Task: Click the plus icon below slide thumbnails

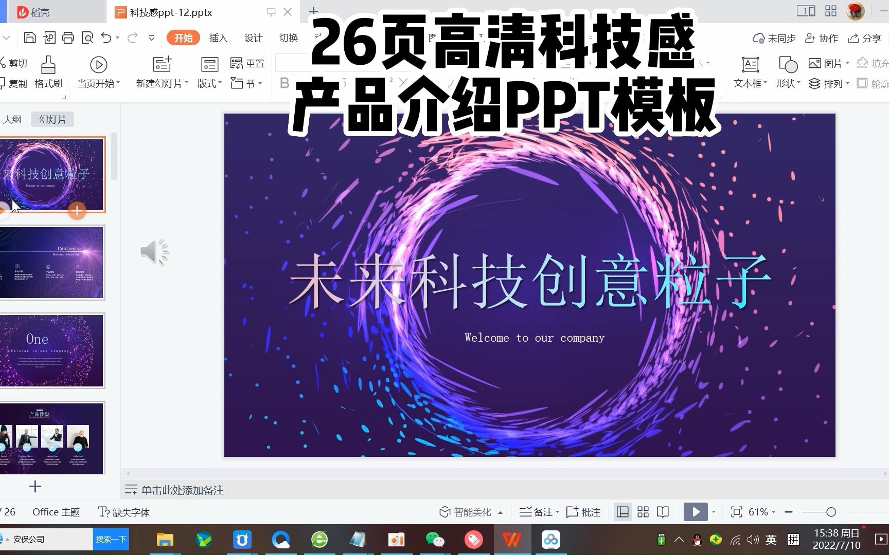Action: click(35, 487)
